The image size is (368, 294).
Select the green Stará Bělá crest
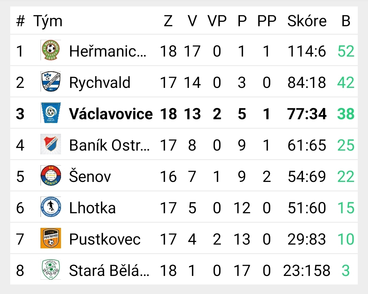51,269
